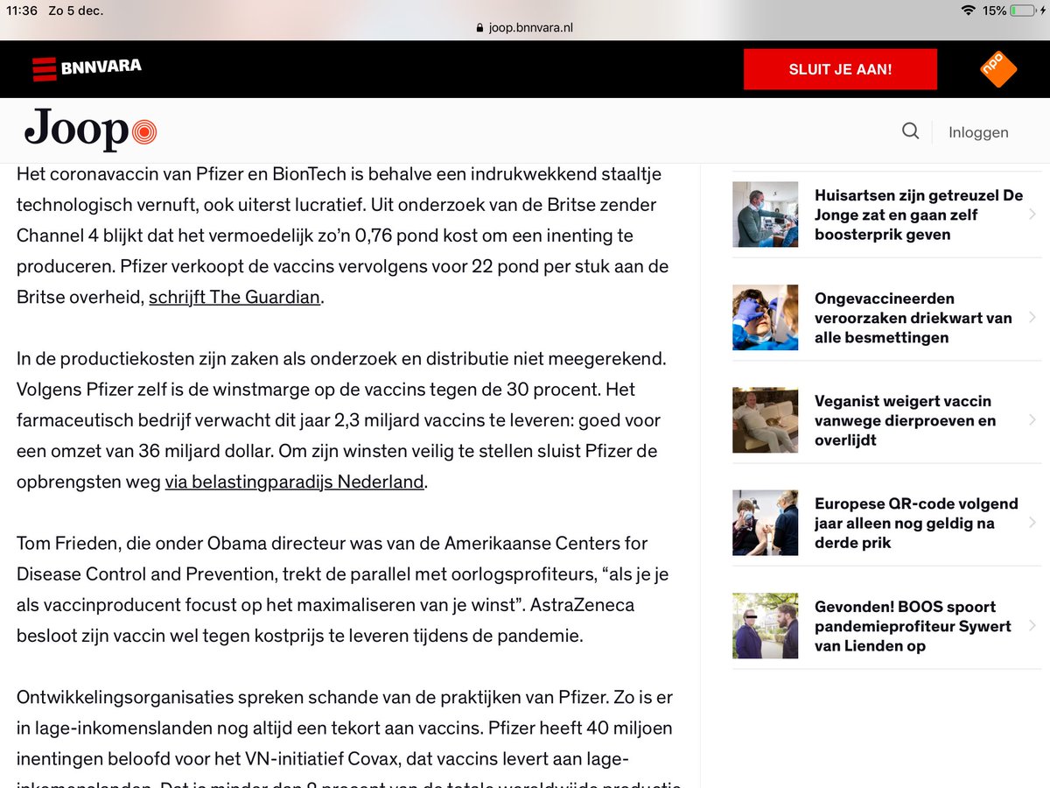Image resolution: width=1050 pixels, height=788 pixels.
Task: Tap the joop.bnnvara.nl address field
Action: tap(525, 27)
